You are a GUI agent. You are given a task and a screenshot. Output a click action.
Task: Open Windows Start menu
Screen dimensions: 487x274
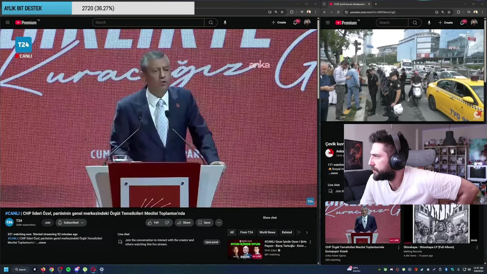point(6,269)
